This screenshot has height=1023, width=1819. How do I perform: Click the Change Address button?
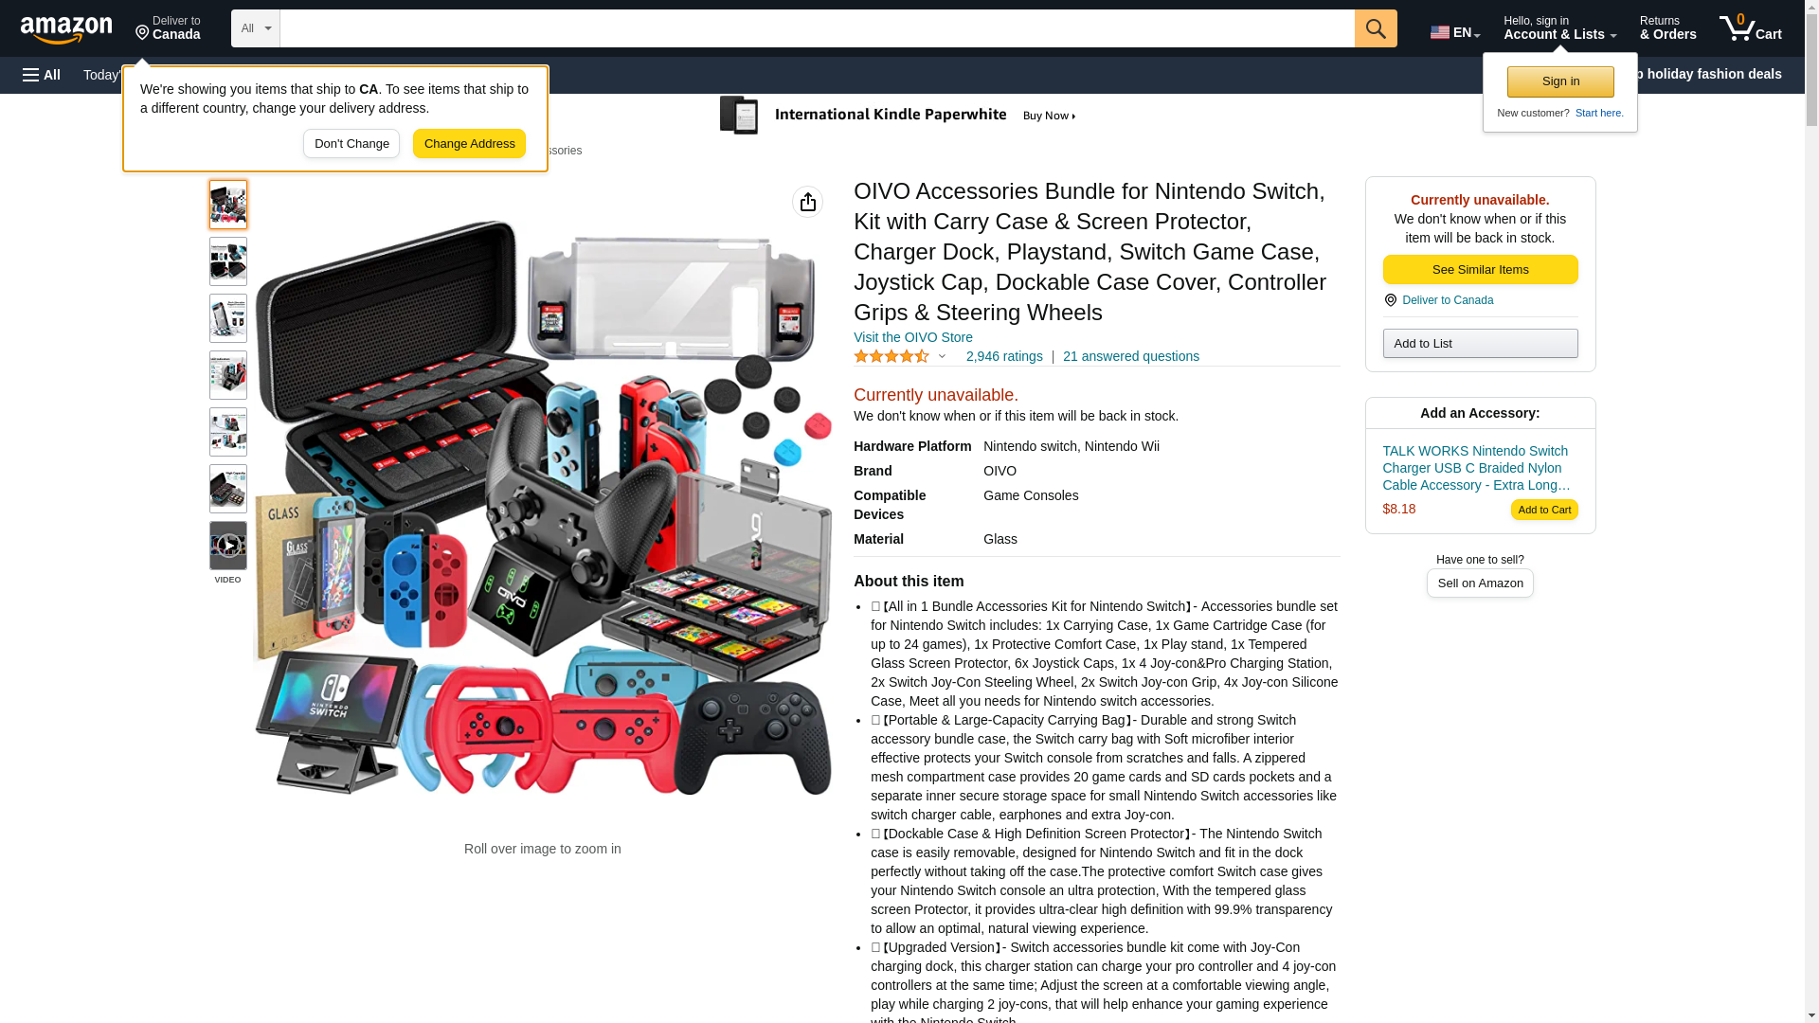(x=469, y=144)
